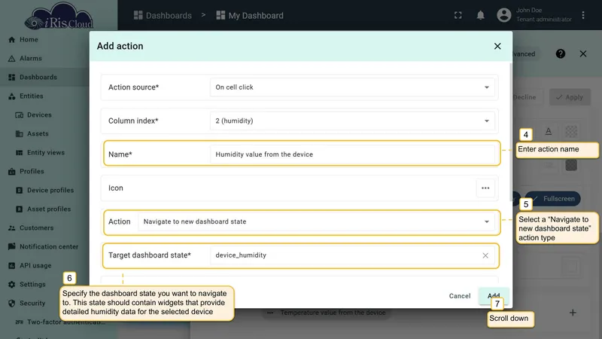Clear the device_humidity target state

485,255
